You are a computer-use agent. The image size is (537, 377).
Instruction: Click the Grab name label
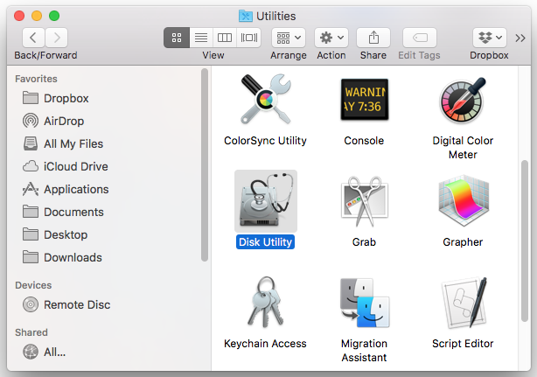pyautogui.click(x=365, y=242)
